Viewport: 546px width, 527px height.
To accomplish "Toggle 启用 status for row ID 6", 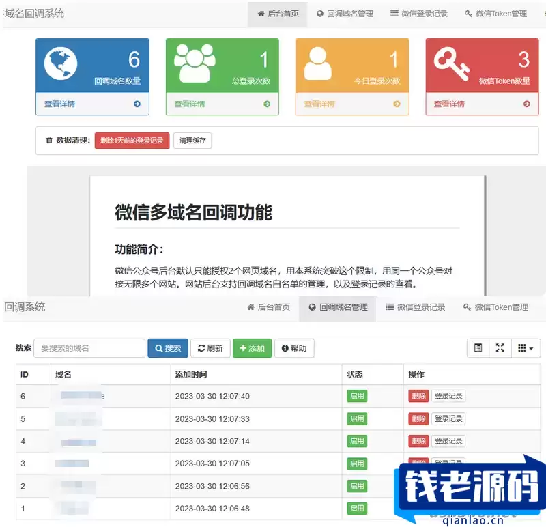I will pyautogui.click(x=357, y=396).
